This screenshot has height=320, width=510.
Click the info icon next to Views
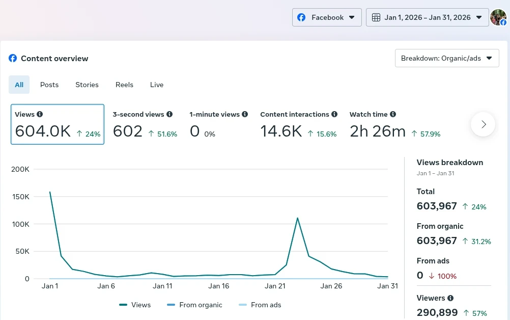coord(40,115)
